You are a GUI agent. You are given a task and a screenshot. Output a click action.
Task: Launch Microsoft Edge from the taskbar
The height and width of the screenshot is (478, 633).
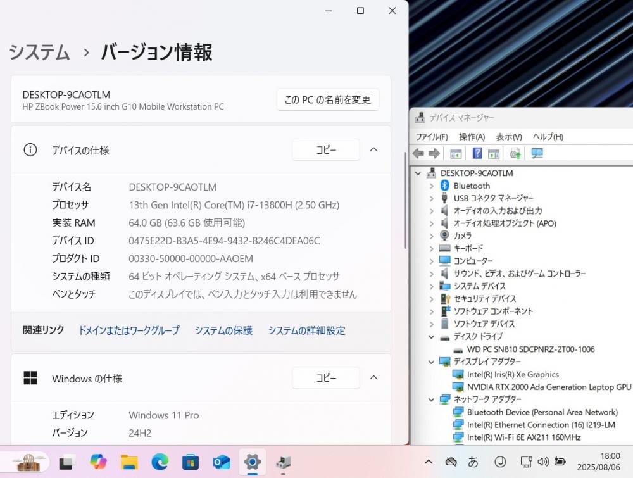pyautogui.click(x=160, y=462)
